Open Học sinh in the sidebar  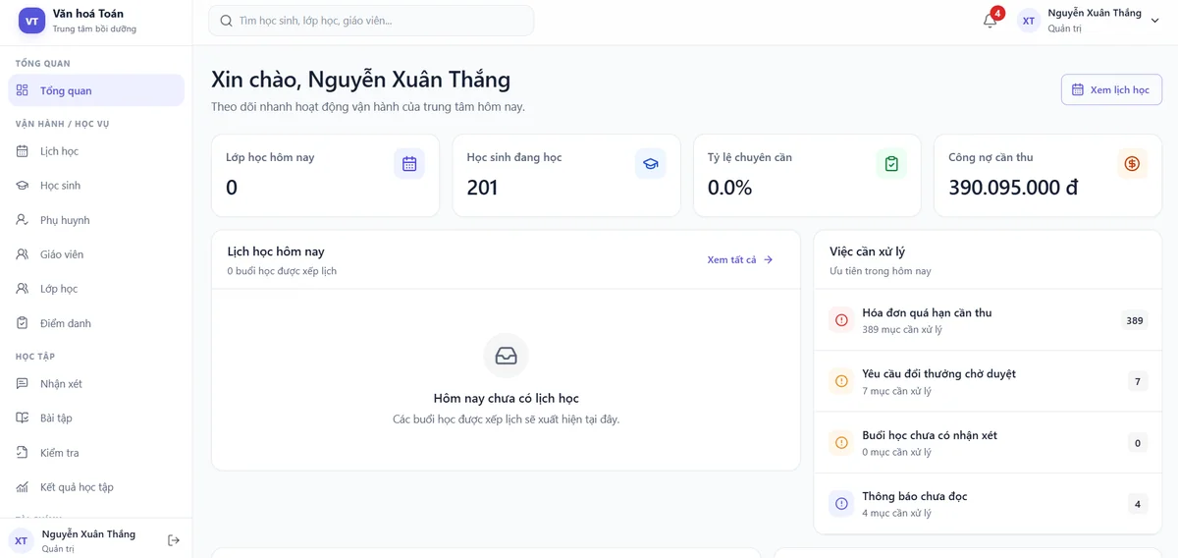point(96,186)
